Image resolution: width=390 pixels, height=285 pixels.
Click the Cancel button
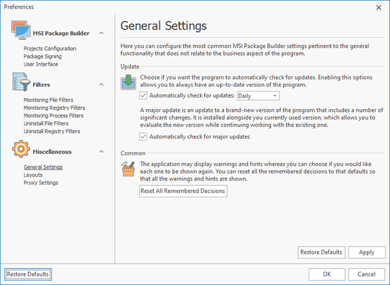pos(367,274)
